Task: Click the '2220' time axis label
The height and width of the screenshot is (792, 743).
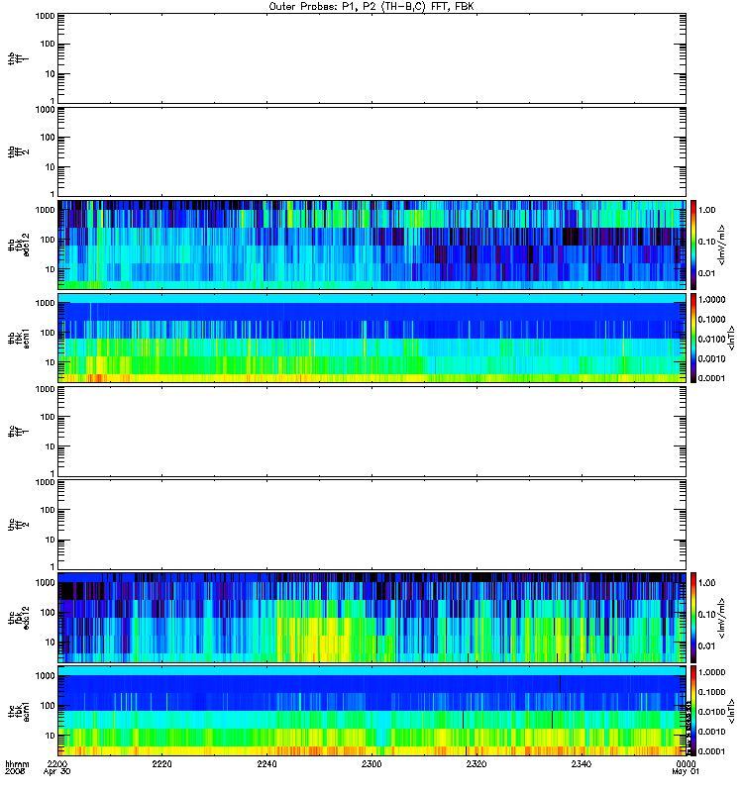Action: (161, 763)
